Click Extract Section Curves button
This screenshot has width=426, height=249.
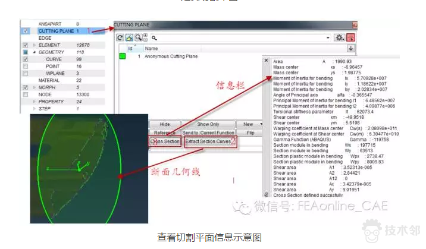pos(208,141)
